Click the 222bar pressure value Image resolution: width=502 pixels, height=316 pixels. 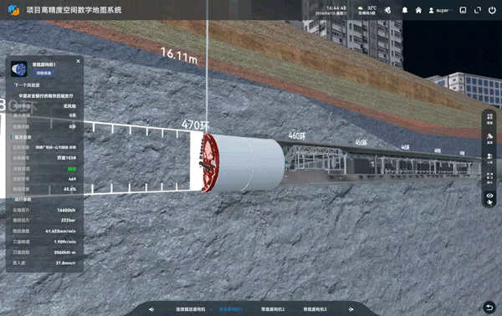[69, 221]
